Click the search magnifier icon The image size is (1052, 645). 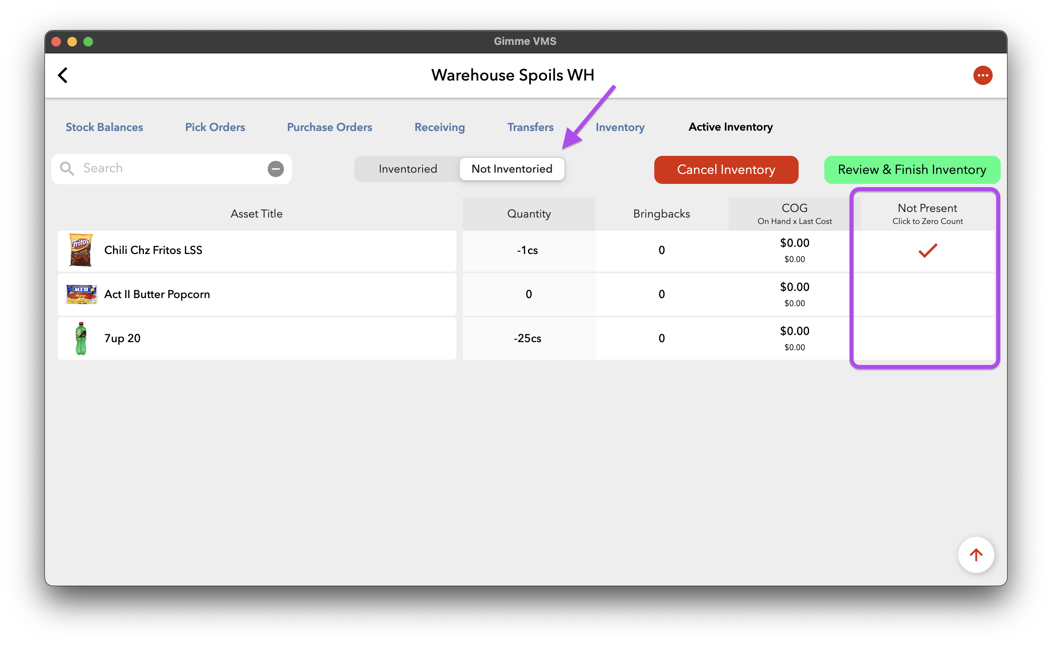[x=67, y=169]
